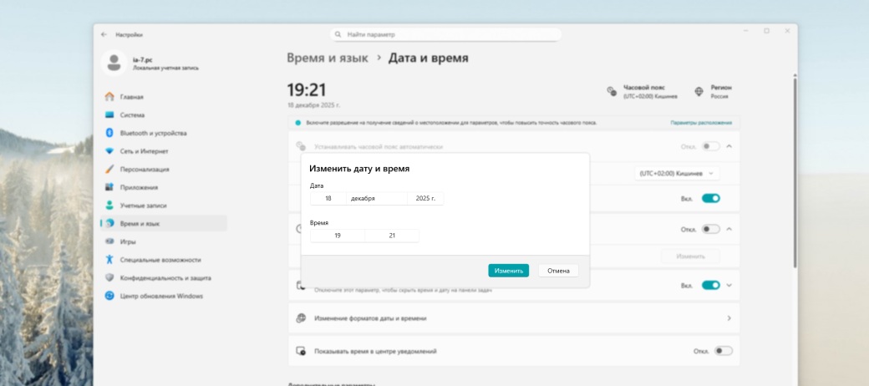This screenshot has width=869, height=386.
Task: Open Приложения using its sidebar icon
Action: coord(109,187)
